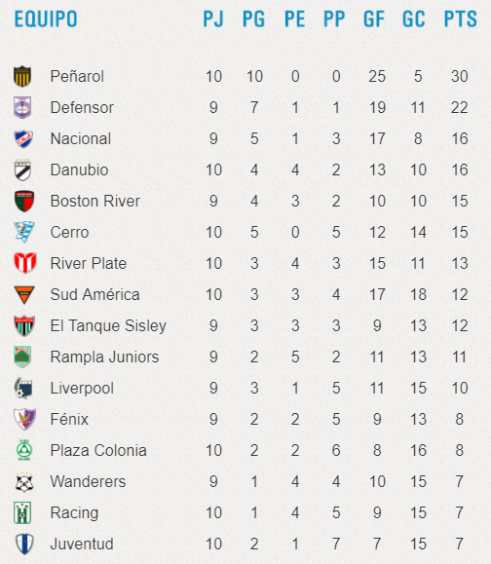Click the El Tanque Sisley crest
The height and width of the screenshot is (564, 491).
(x=24, y=325)
